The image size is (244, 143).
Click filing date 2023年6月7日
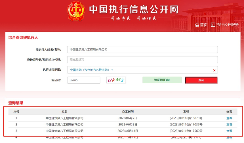pyautogui.click(x=128, y=118)
